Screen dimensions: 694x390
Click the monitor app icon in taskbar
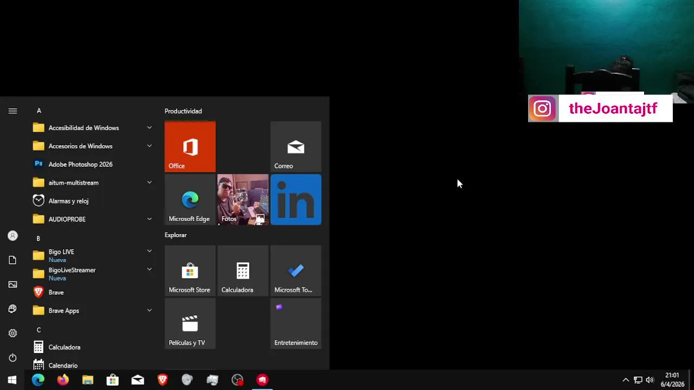point(213,380)
